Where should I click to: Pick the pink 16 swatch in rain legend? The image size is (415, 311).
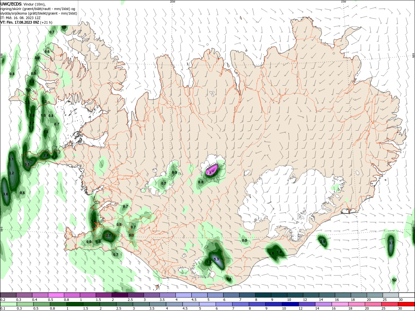tap(340, 304)
